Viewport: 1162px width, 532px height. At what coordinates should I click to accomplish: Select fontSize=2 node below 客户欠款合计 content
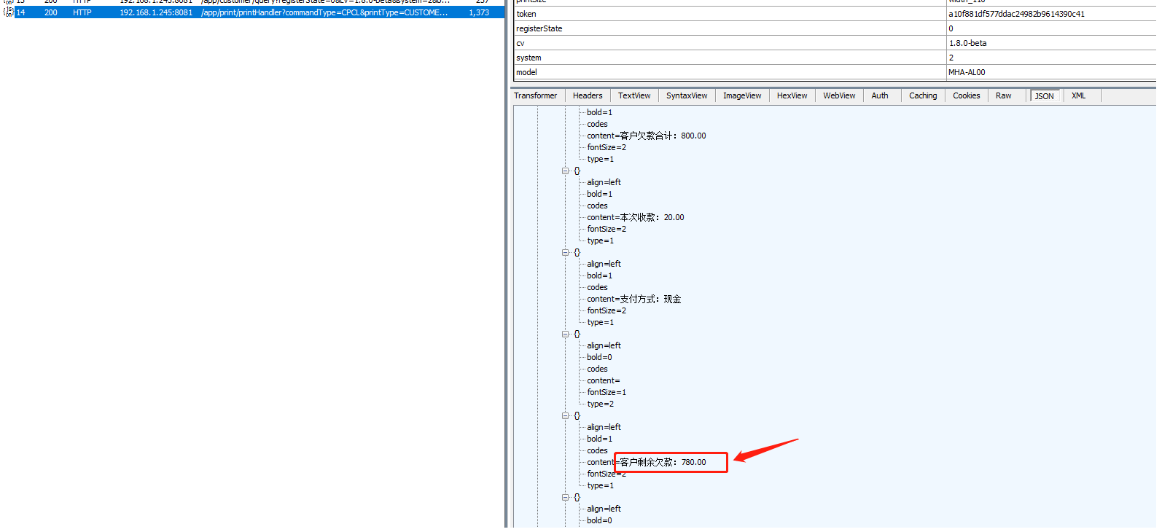tap(607, 147)
